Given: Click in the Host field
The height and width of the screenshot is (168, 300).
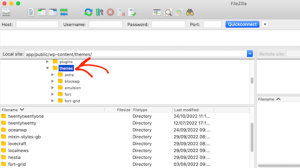Looking at the screenshot, I should point(37,25).
